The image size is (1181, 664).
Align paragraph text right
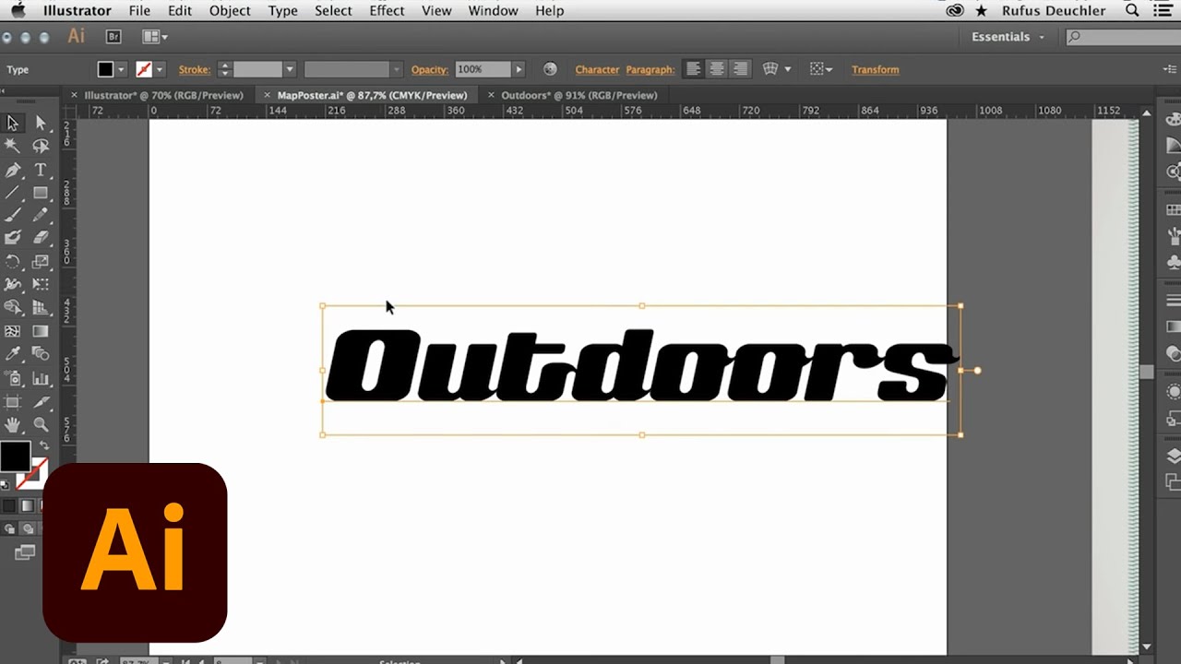[739, 69]
